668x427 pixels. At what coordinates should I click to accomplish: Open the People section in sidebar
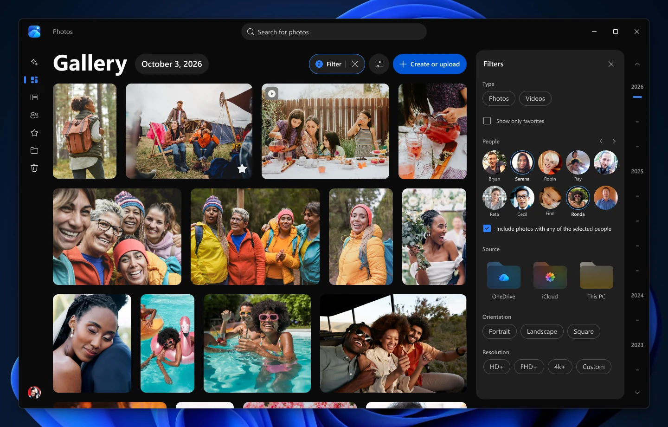click(x=34, y=115)
